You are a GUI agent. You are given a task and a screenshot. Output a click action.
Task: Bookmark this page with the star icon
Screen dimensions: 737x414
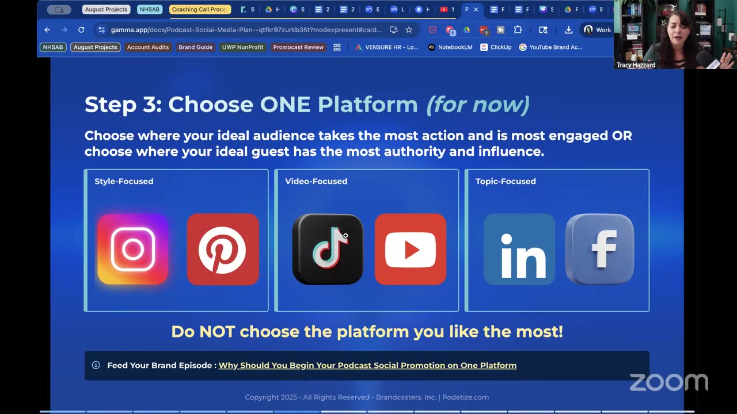[x=409, y=30]
